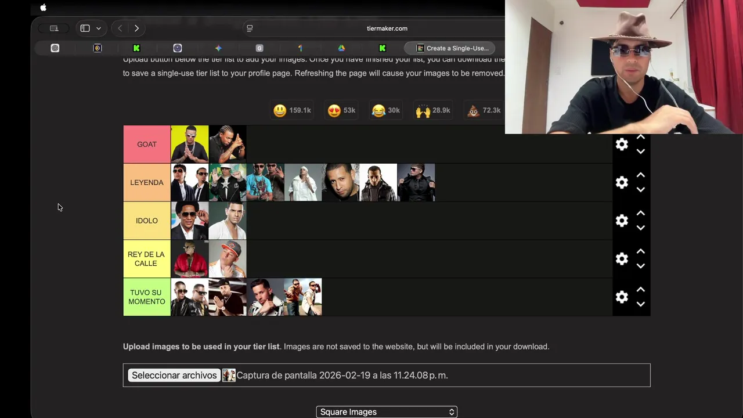Click the REY DE LA CALLE label
The height and width of the screenshot is (418, 743).
147,259
